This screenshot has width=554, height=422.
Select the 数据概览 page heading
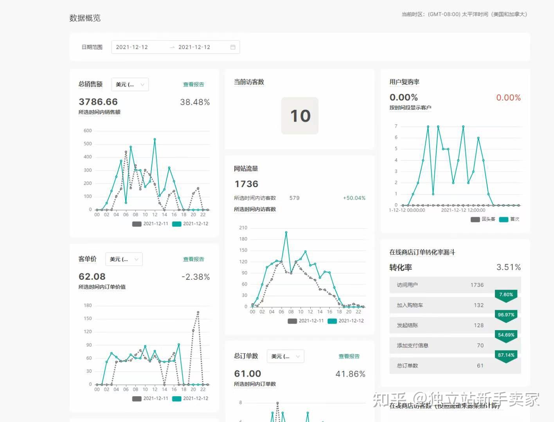coord(85,18)
